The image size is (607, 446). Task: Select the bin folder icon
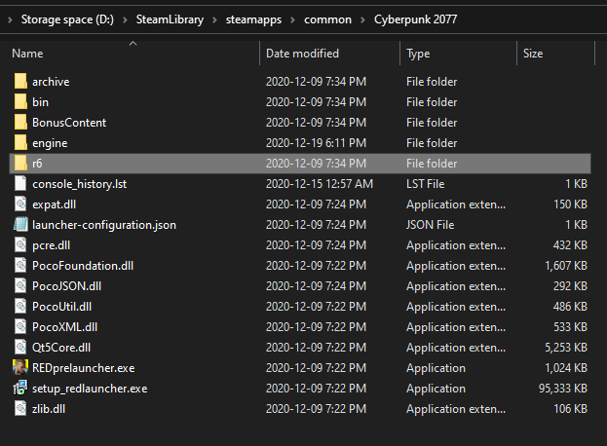tap(21, 102)
